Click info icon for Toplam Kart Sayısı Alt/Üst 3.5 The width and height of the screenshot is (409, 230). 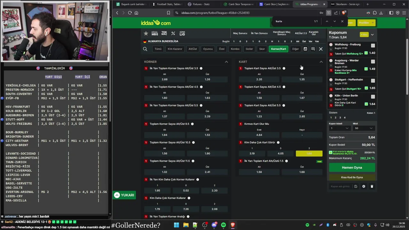(284, 68)
